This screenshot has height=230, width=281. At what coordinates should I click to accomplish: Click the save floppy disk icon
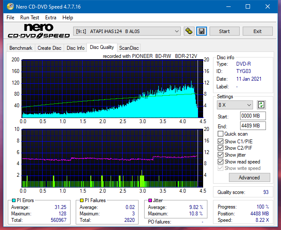click(202, 31)
